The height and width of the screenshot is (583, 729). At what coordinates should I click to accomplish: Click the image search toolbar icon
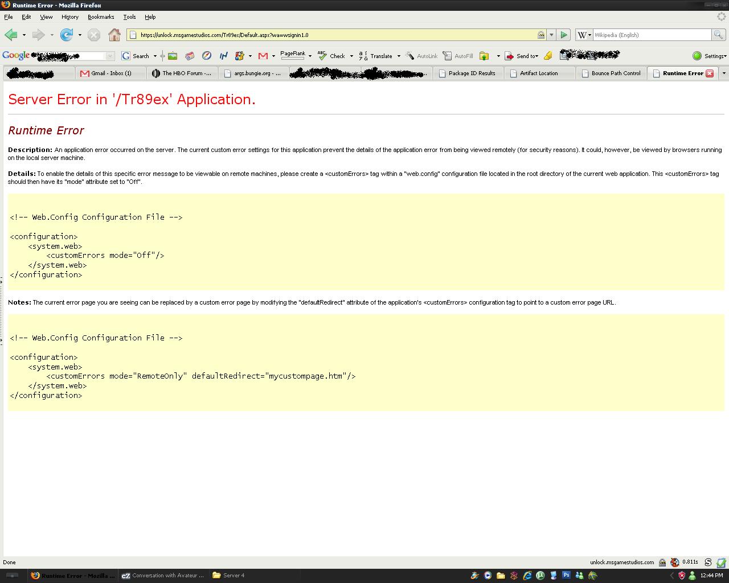[x=173, y=56]
